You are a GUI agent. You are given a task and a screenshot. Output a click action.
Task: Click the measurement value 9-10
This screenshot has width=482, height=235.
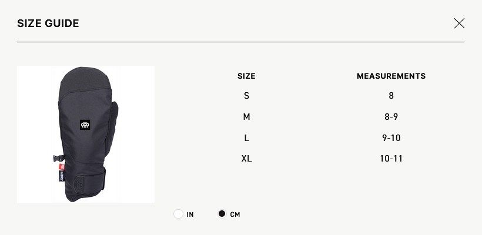pyautogui.click(x=391, y=138)
